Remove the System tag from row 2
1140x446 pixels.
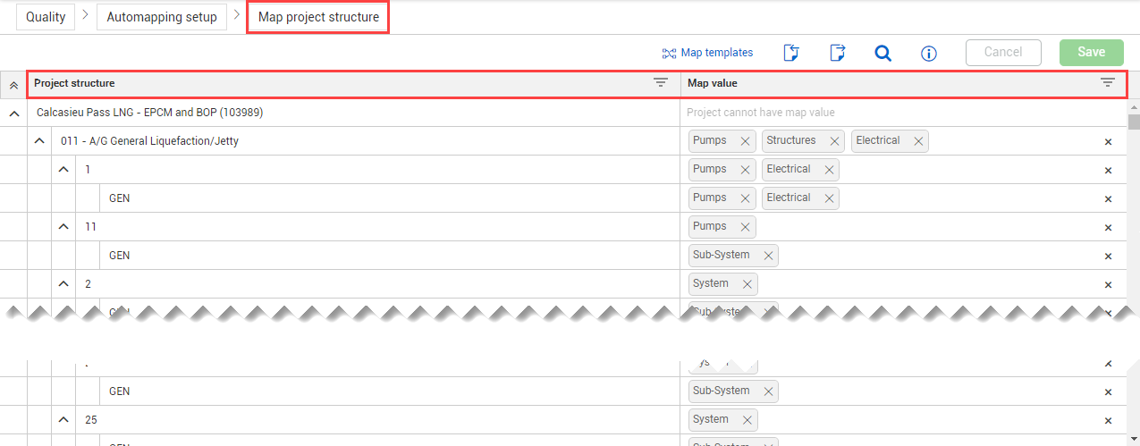click(747, 284)
